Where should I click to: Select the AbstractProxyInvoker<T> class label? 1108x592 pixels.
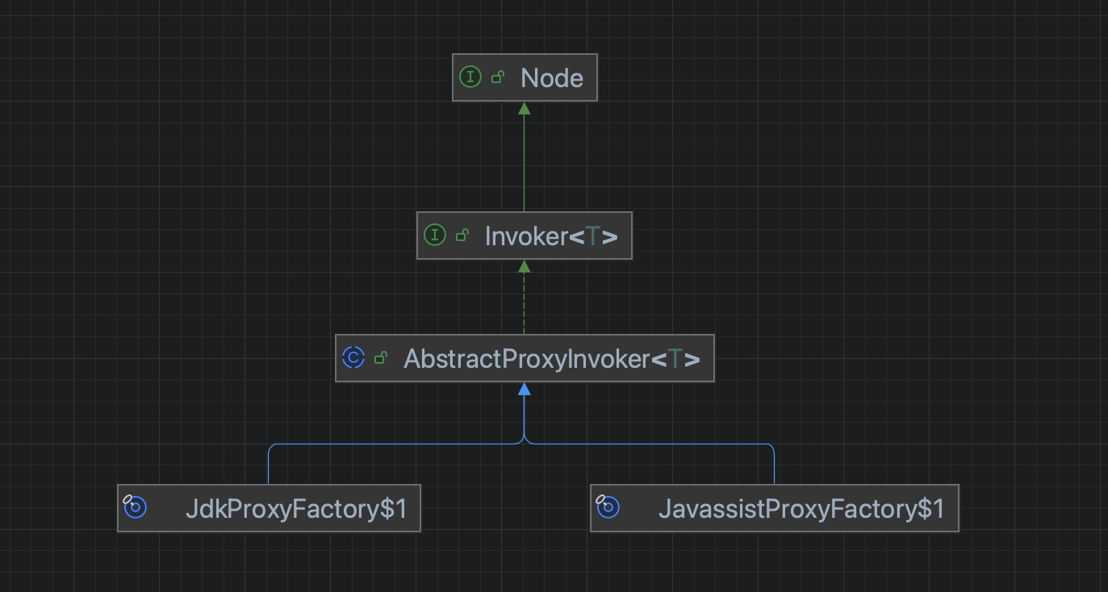(552, 358)
